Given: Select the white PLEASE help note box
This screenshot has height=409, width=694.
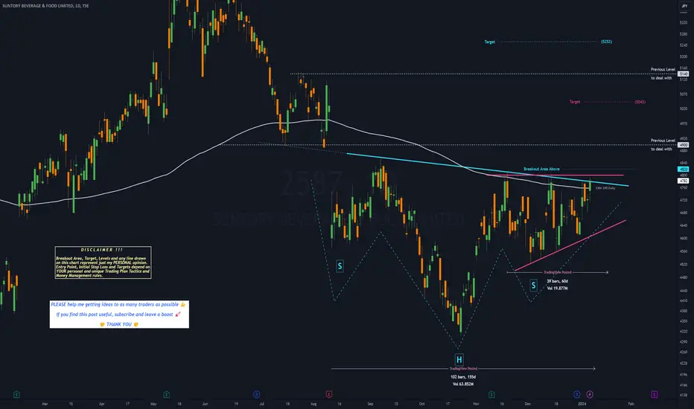Looking at the screenshot, I should click(119, 315).
